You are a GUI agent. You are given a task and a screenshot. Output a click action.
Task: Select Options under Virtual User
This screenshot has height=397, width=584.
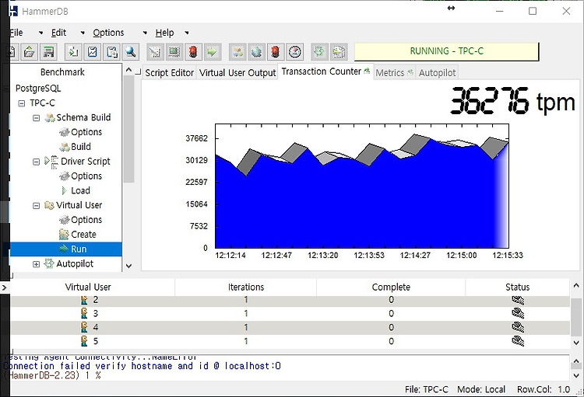pos(86,220)
